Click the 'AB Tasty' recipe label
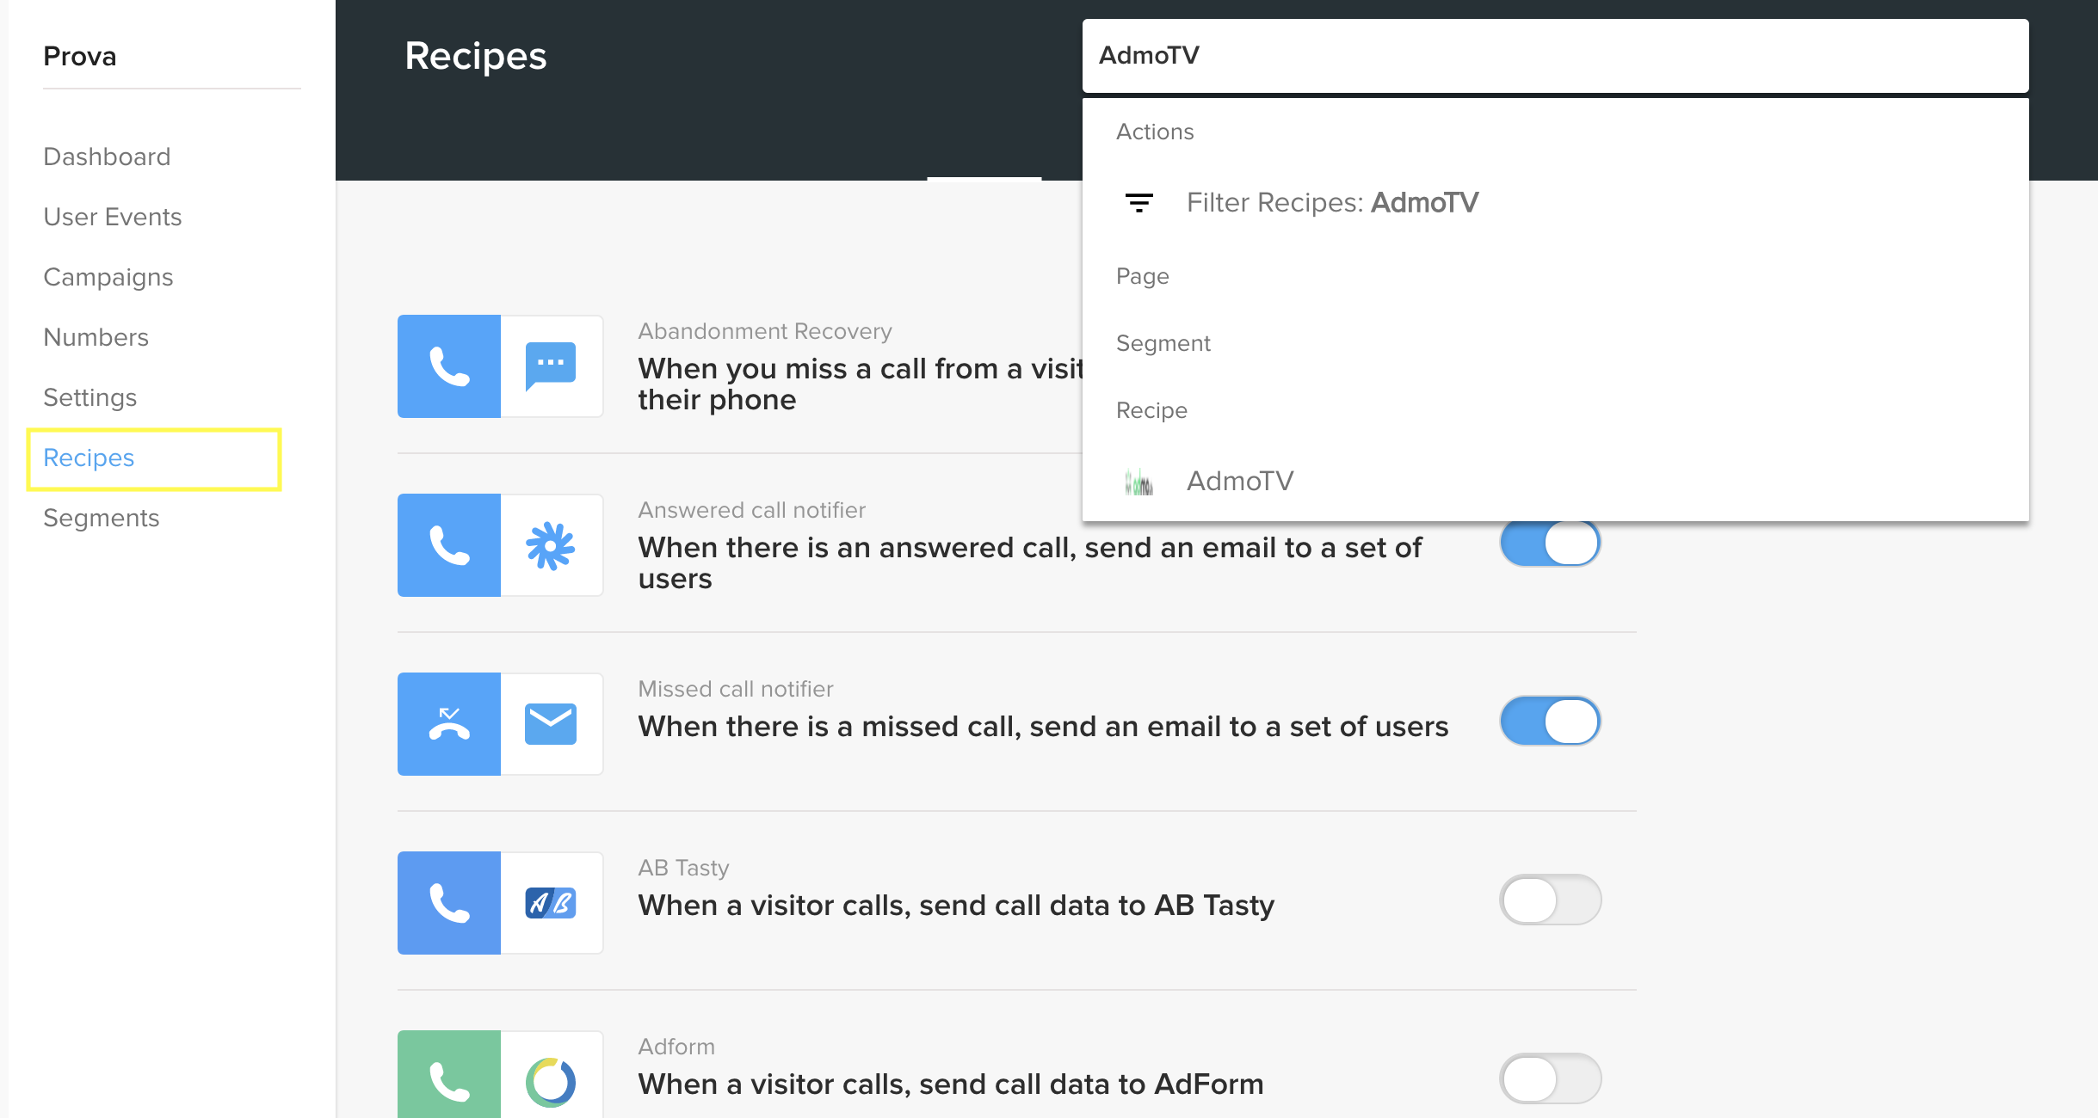Image resolution: width=2098 pixels, height=1118 pixels. [683, 868]
